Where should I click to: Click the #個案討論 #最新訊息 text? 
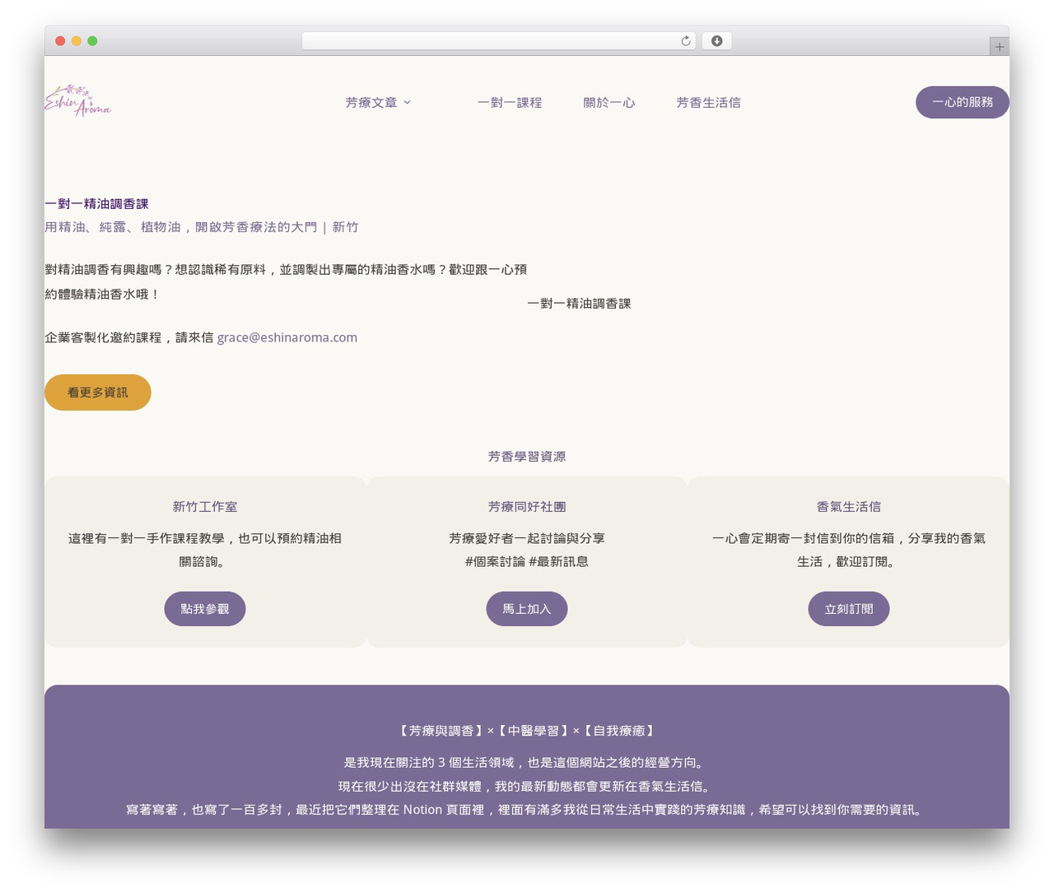coord(527,562)
